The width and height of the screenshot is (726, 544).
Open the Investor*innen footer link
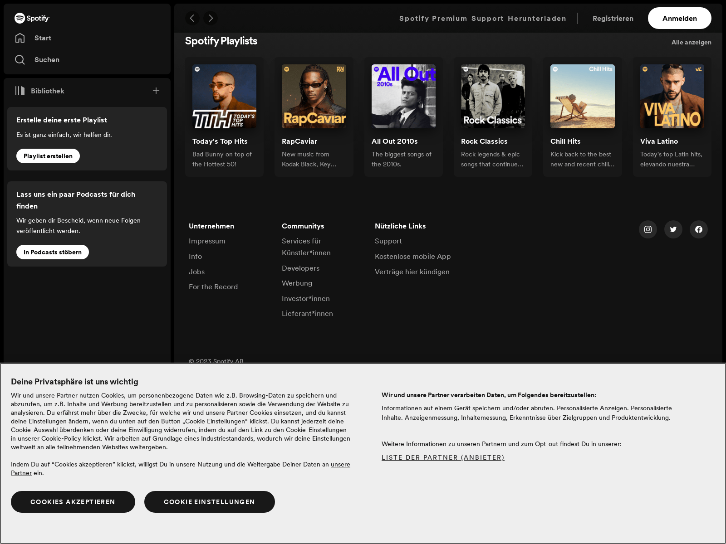306,299
